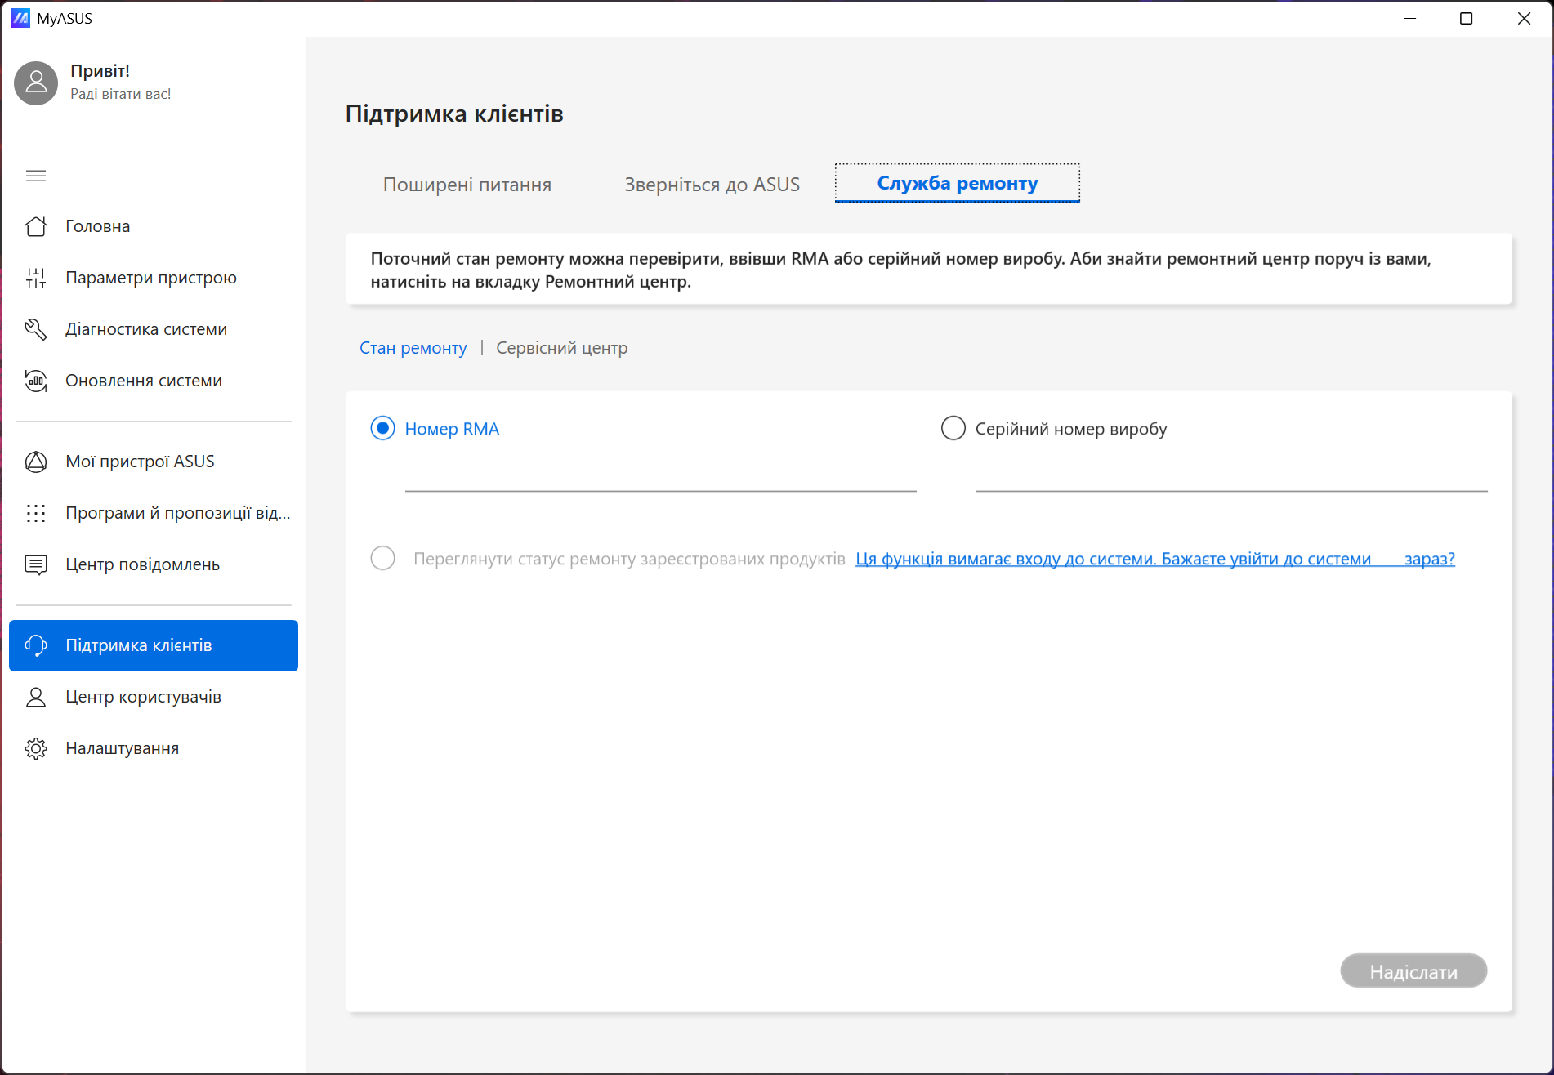This screenshot has height=1075, width=1554.
Task: Open Оновлення системи update icon
Action: coord(36,381)
